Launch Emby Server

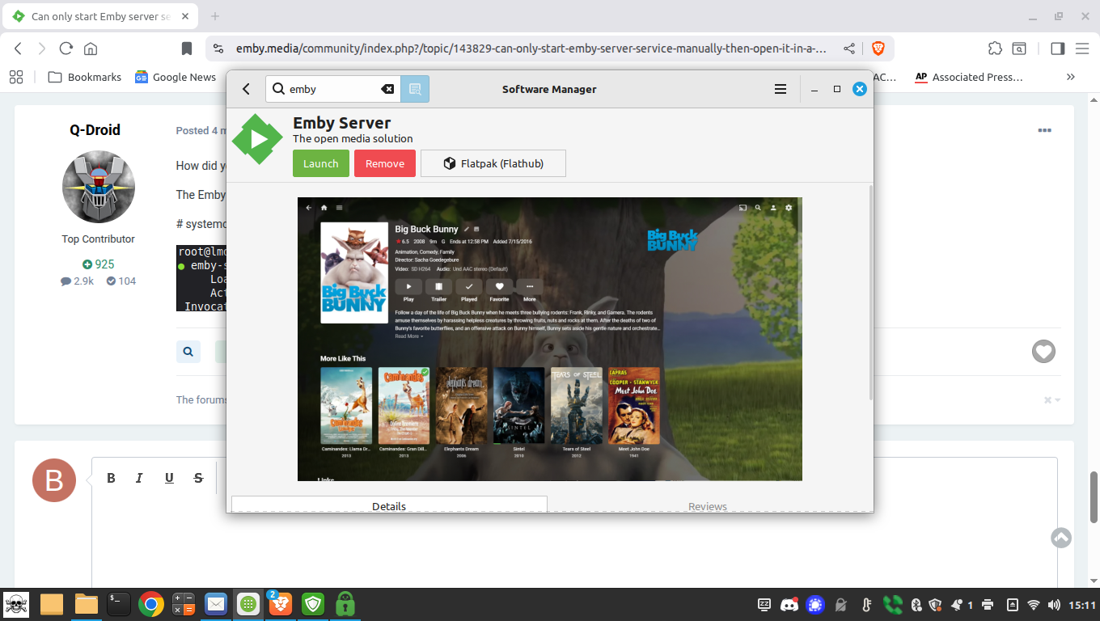coord(321,163)
